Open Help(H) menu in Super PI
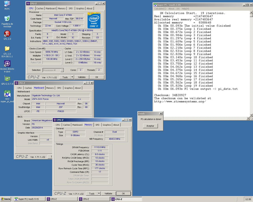253x202 pixels. [x=185, y=9]
